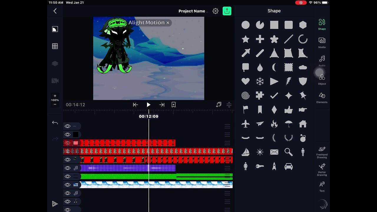The height and width of the screenshot is (212, 377).
Task: Add a bookmark at the playhead
Action: (x=173, y=105)
